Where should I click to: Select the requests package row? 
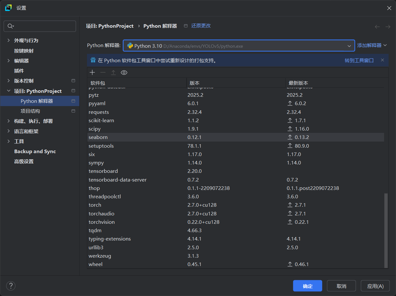coord(236,112)
